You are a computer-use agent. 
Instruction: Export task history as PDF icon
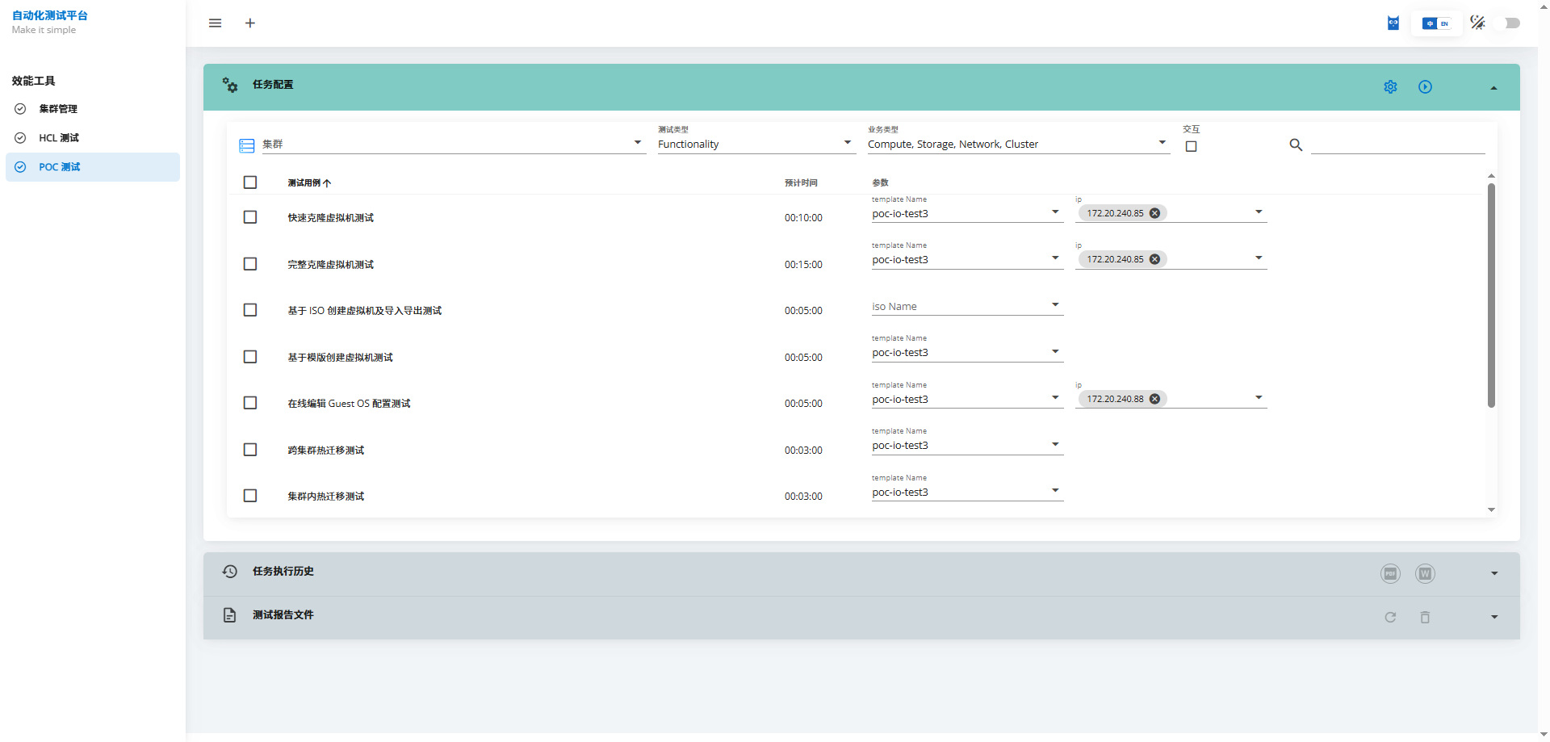pos(1390,574)
